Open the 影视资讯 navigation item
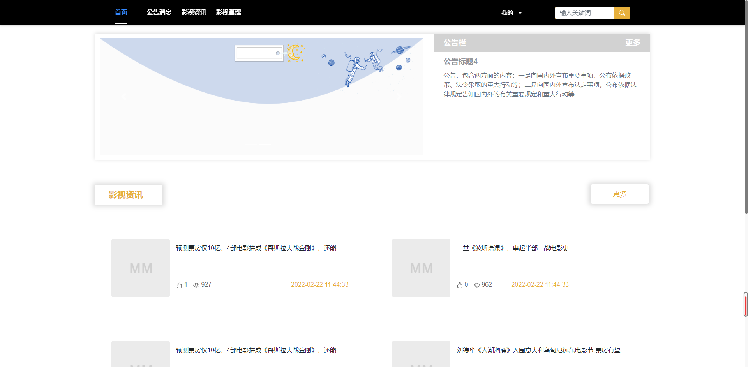This screenshot has height=367, width=748. point(194,12)
